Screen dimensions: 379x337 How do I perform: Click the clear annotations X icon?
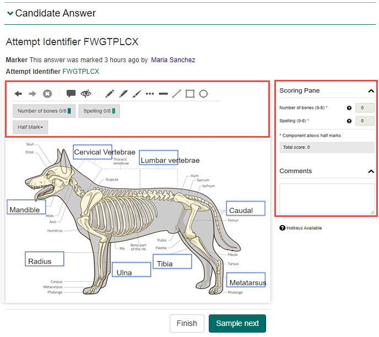tap(47, 94)
